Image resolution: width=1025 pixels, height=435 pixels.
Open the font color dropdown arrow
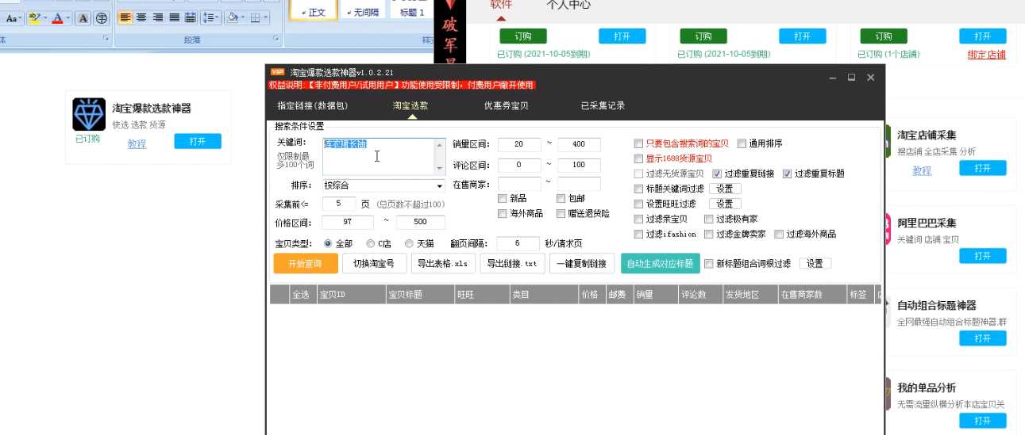click(x=68, y=17)
